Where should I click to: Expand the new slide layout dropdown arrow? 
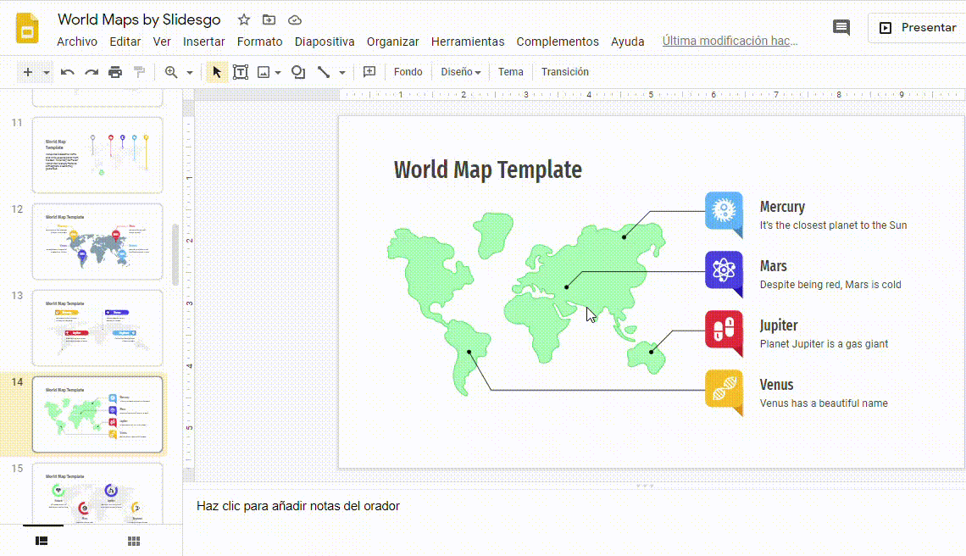pyautogui.click(x=47, y=73)
